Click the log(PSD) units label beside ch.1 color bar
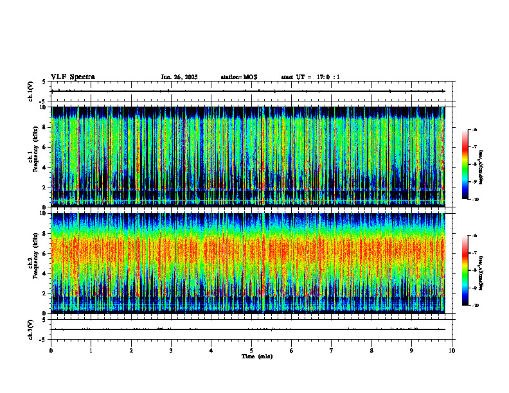This screenshot has height=393, width=509. [481, 168]
